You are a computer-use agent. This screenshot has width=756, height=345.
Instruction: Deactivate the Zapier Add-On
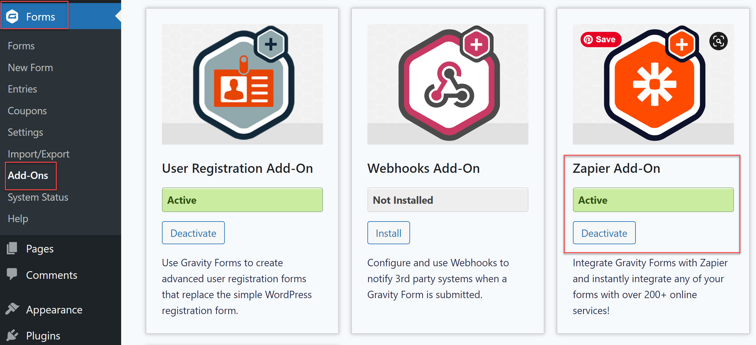click(x=604, y=233)
